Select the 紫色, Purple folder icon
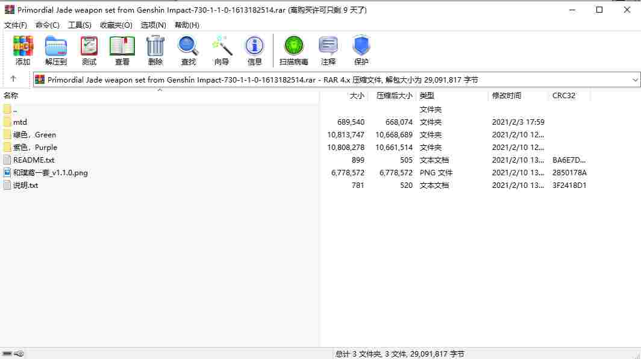Image resolution: width=641 pixels, height=359 pixels. [7, 147]
